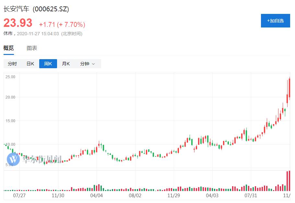
Task: Select the 分时 chart period
Action: point(12,64)
